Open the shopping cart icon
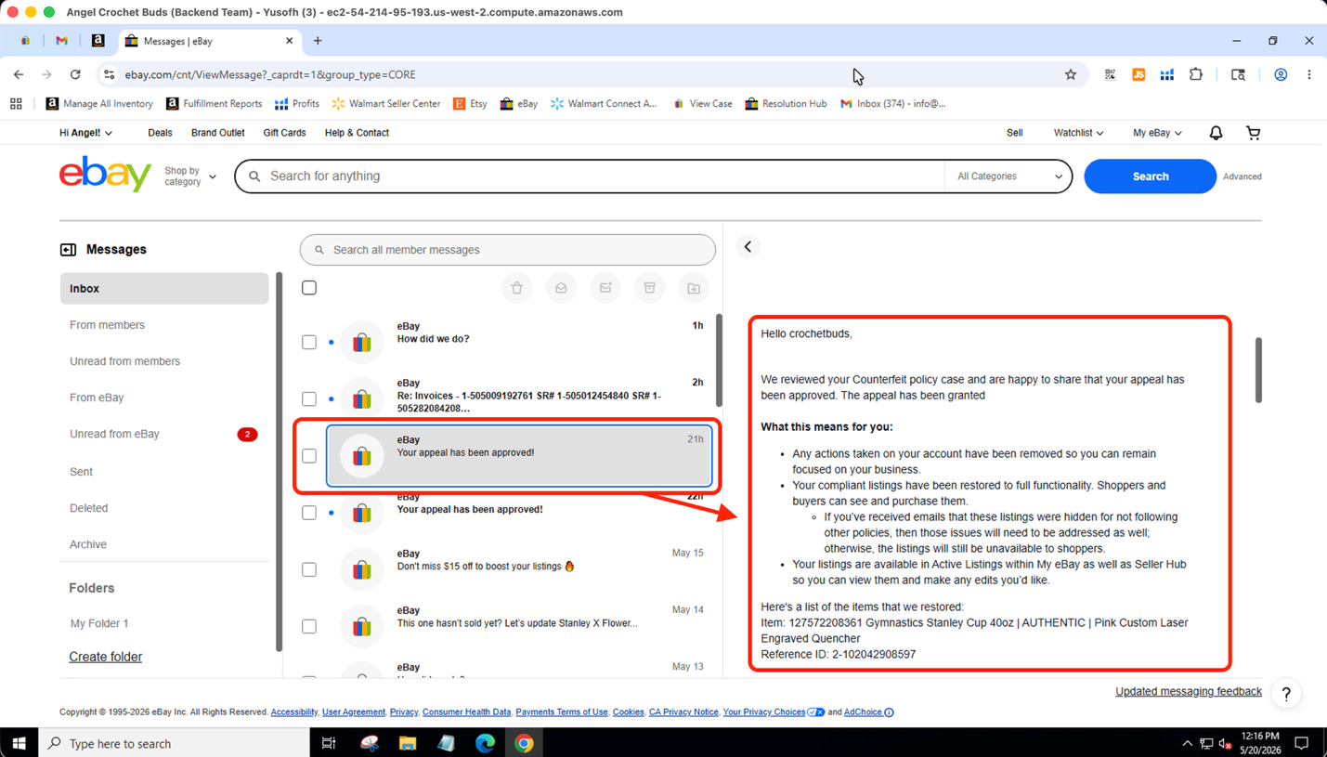Image resolution: width=1327 pixels, height=757 pixels. 1253,133
